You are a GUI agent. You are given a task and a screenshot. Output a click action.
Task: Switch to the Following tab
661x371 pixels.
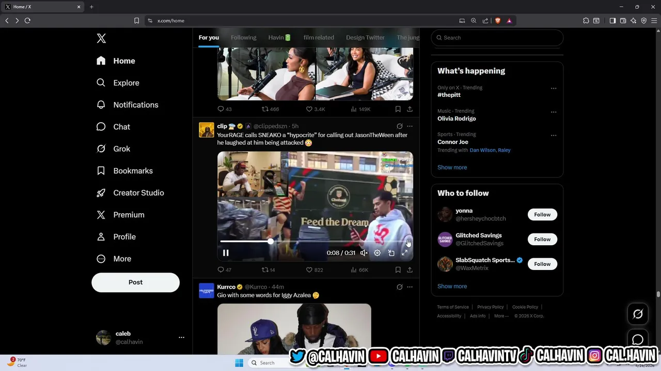[x=243, y=38]
